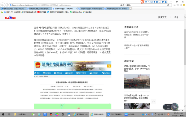Expand the search box provider dropdown
The width and height of the screenshot is (186, 117).
point(170,5)
